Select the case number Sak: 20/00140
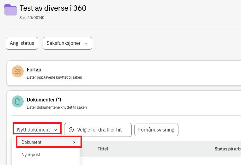 tap(32, 18)
